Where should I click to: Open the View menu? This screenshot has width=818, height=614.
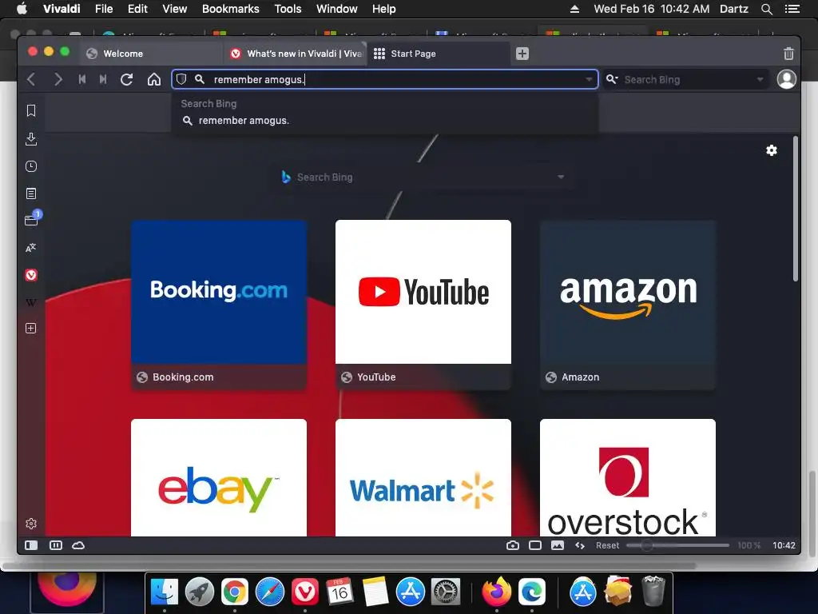[x=175, y=9]
